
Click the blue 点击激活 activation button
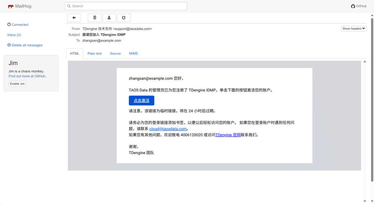tap(141, 101)
